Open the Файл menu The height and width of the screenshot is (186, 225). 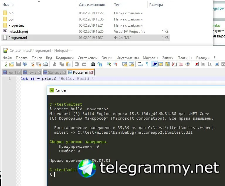pyautogui.click(x=7, y=58)
